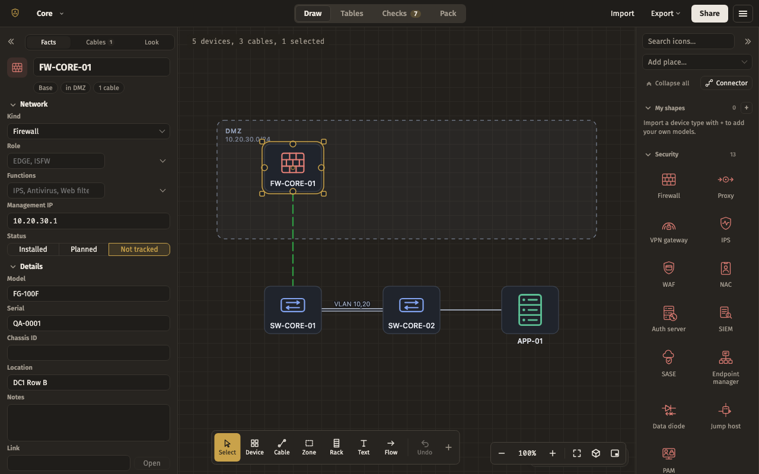The image size is (759, 474).
Task: Select the Firewall icon in Security shapes
Action: [x=669, y=180]
